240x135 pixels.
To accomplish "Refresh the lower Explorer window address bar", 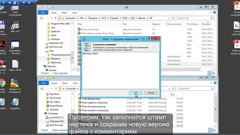I will [x=173, y=88].
